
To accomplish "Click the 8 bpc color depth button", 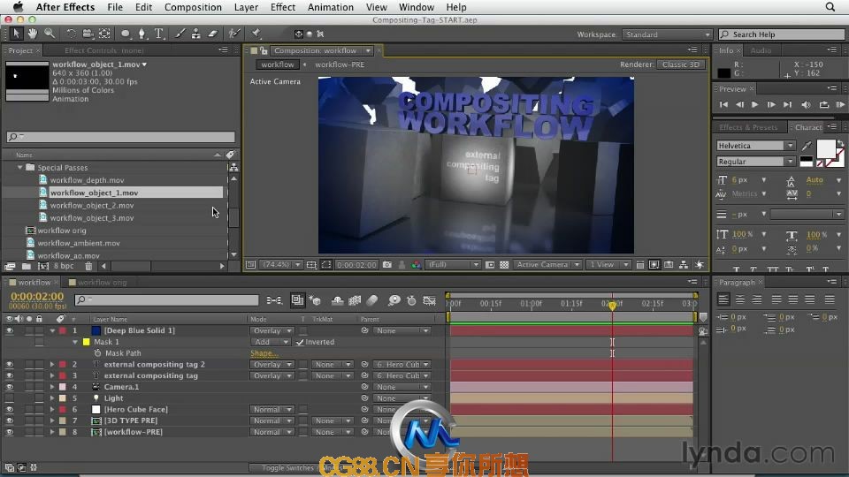I will click(64, 266).
